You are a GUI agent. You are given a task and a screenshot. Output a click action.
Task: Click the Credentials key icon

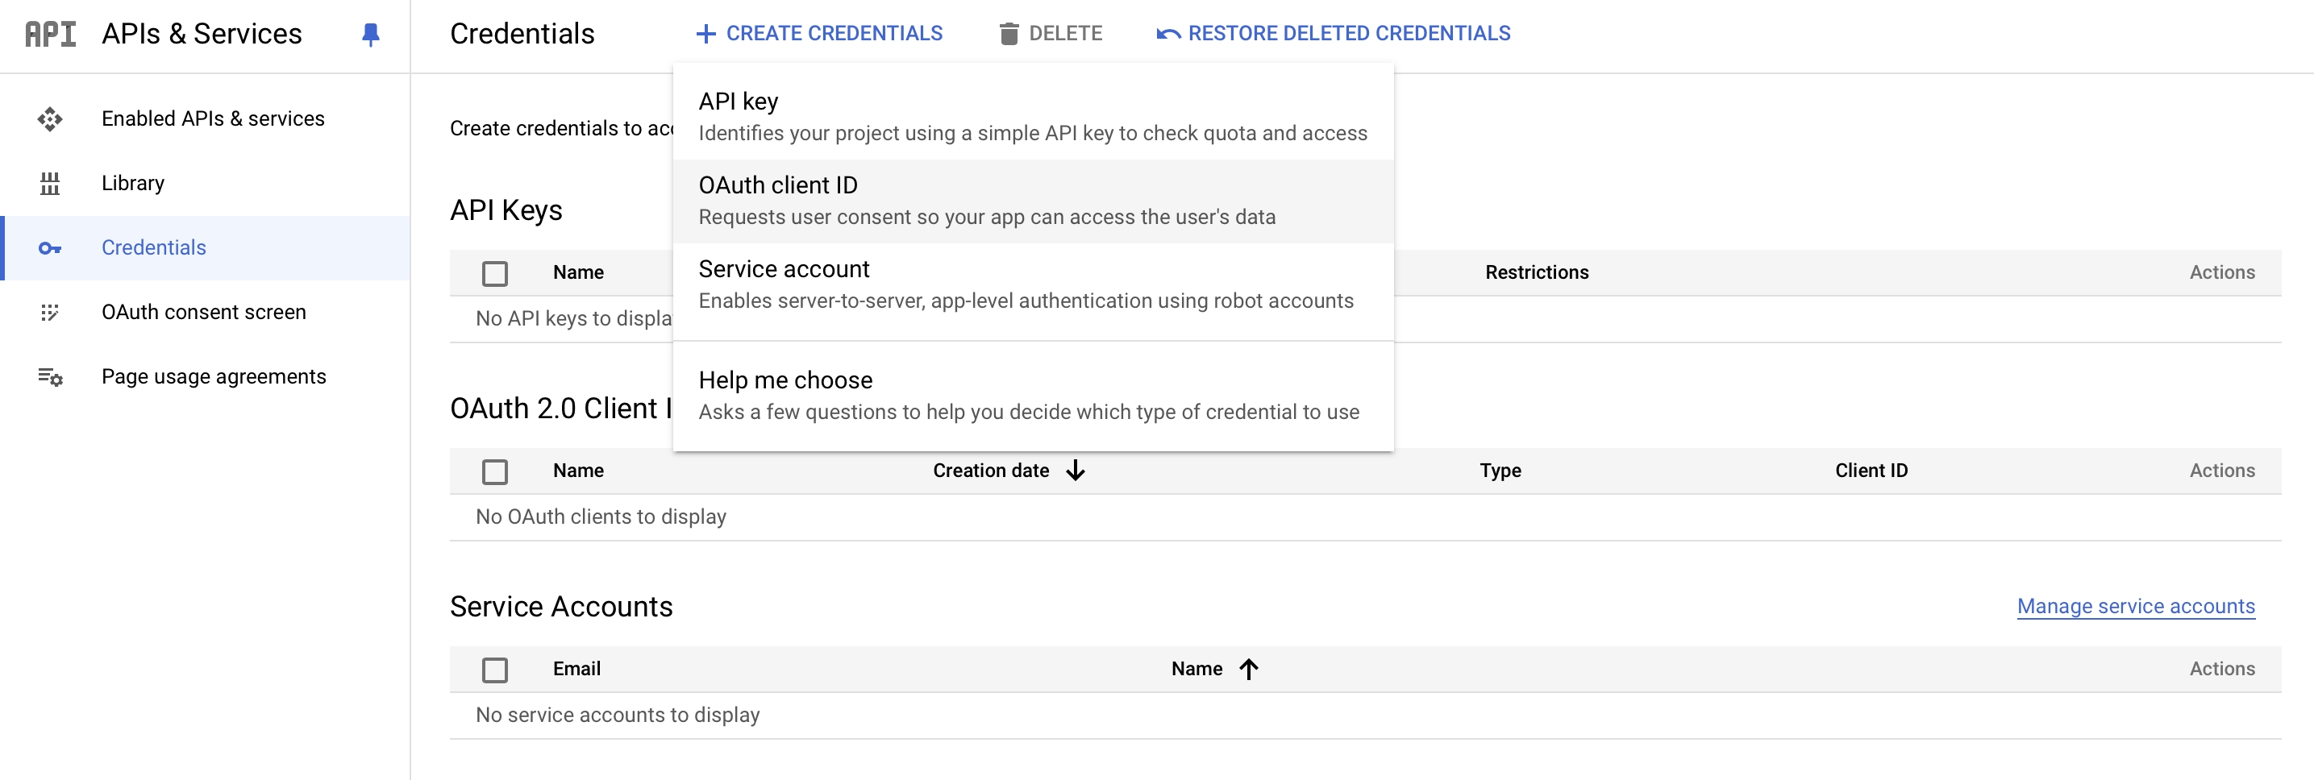click(x=50, y=247)
